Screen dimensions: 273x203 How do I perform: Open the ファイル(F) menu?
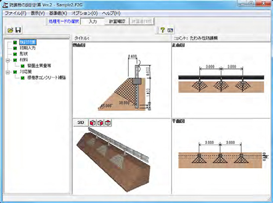16,13
